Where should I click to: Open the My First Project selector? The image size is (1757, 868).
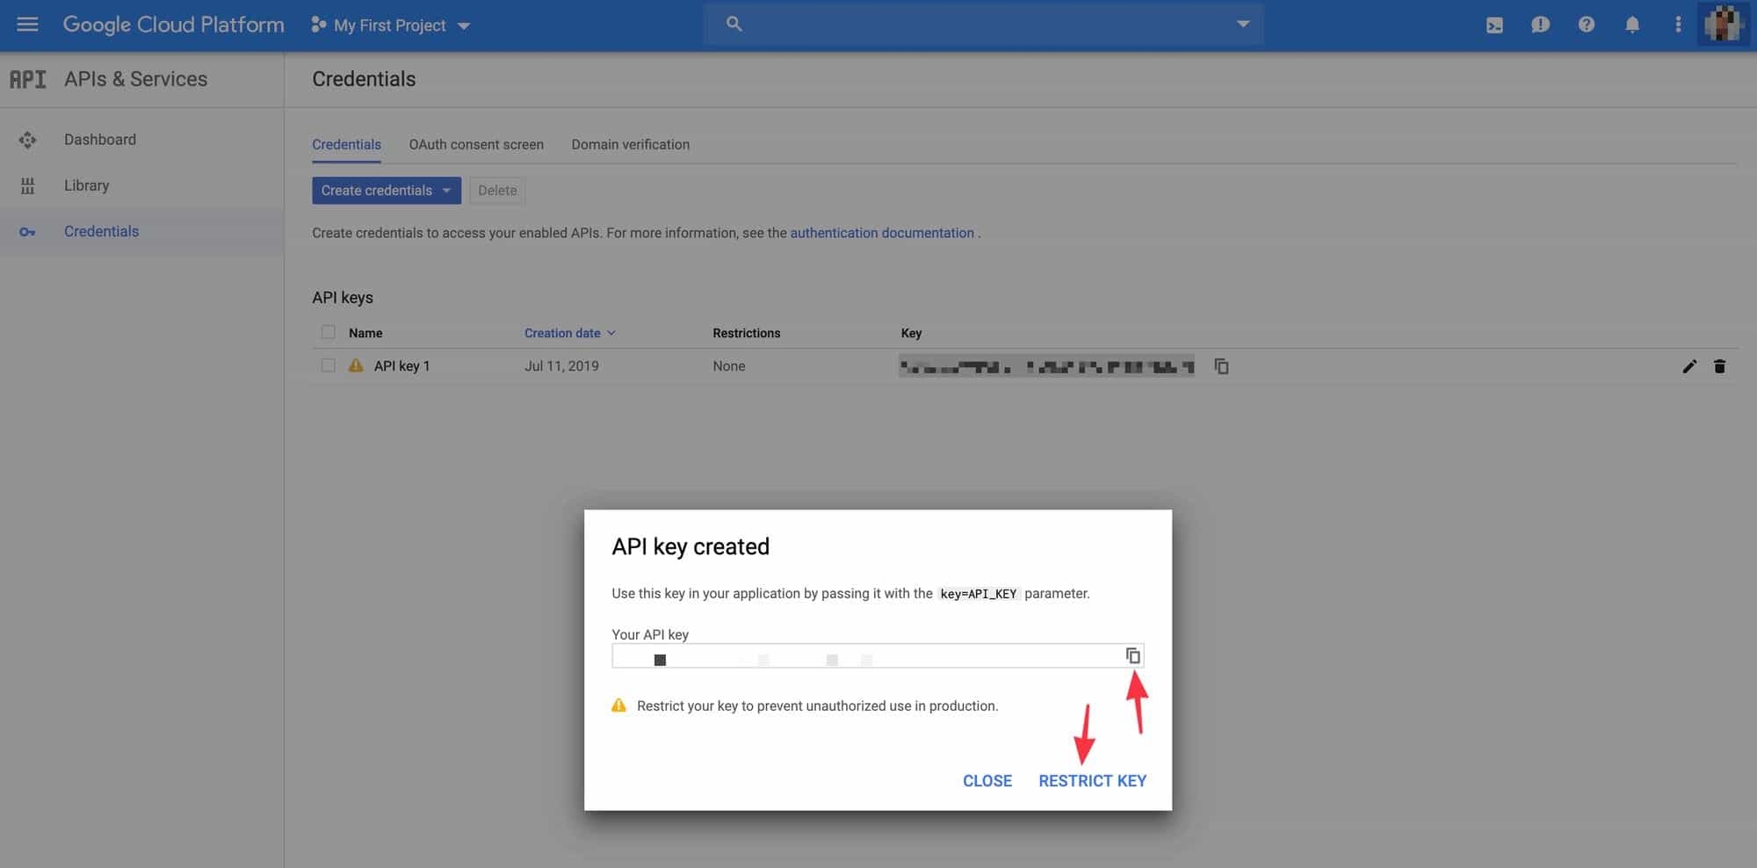[391, 25]
